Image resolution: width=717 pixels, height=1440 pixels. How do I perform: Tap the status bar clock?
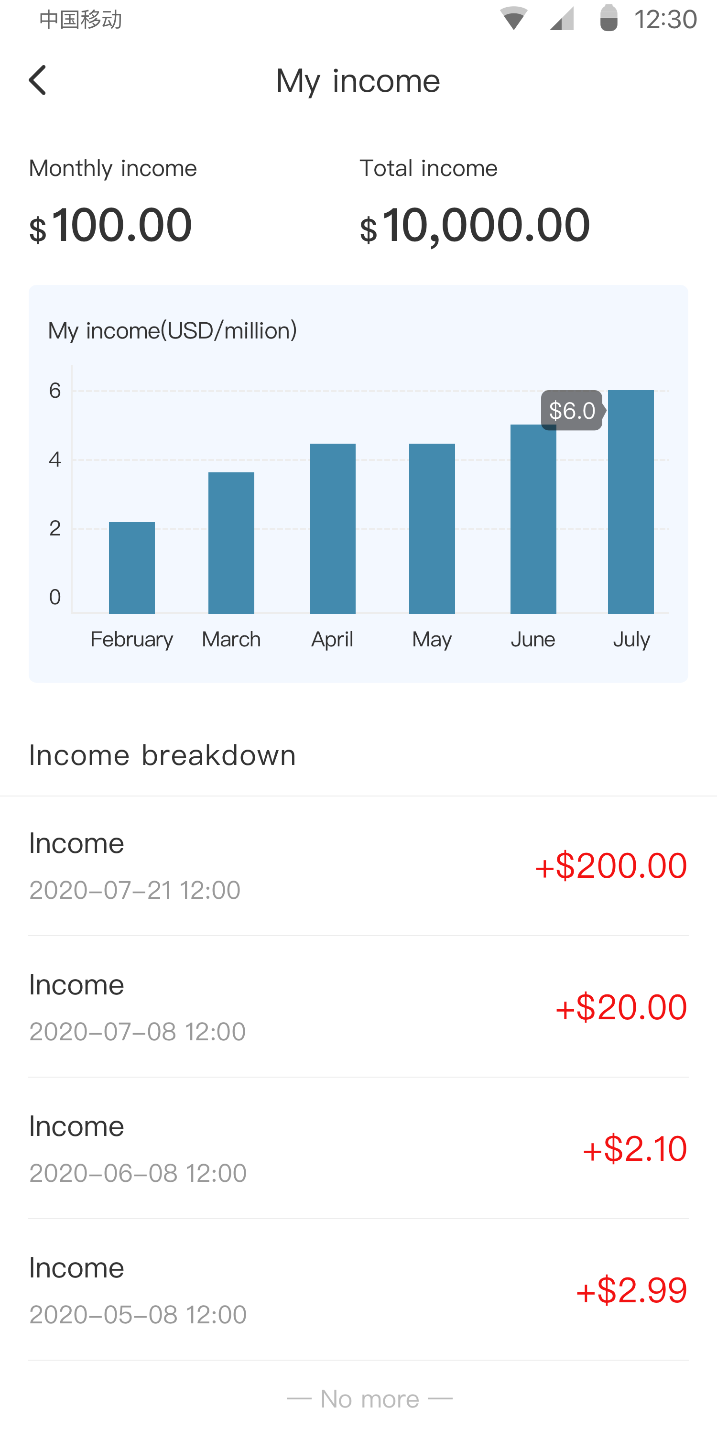click(665, 19)
